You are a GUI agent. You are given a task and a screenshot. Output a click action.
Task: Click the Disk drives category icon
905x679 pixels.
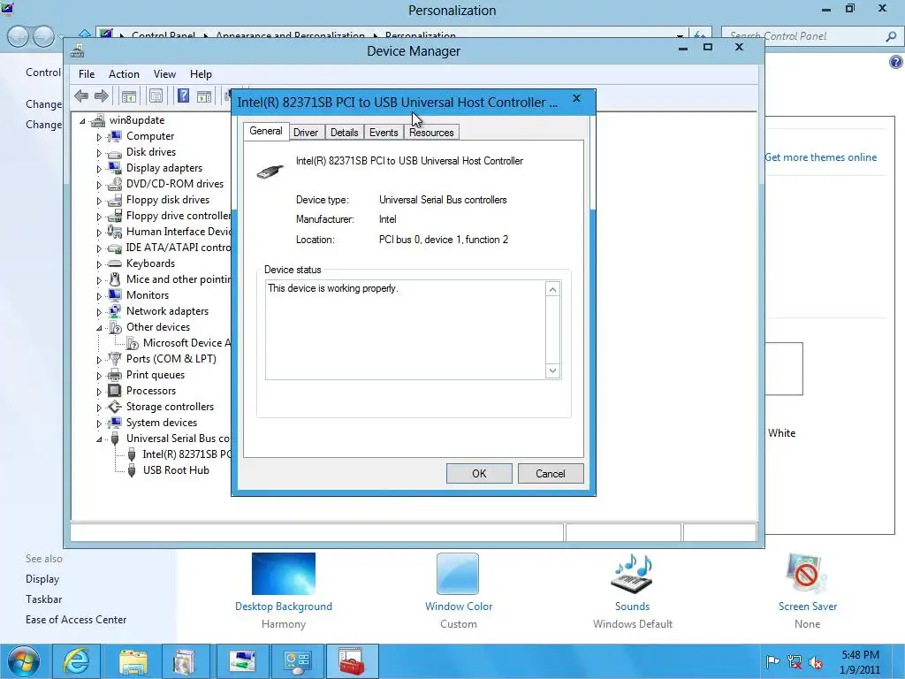(115, 152)
